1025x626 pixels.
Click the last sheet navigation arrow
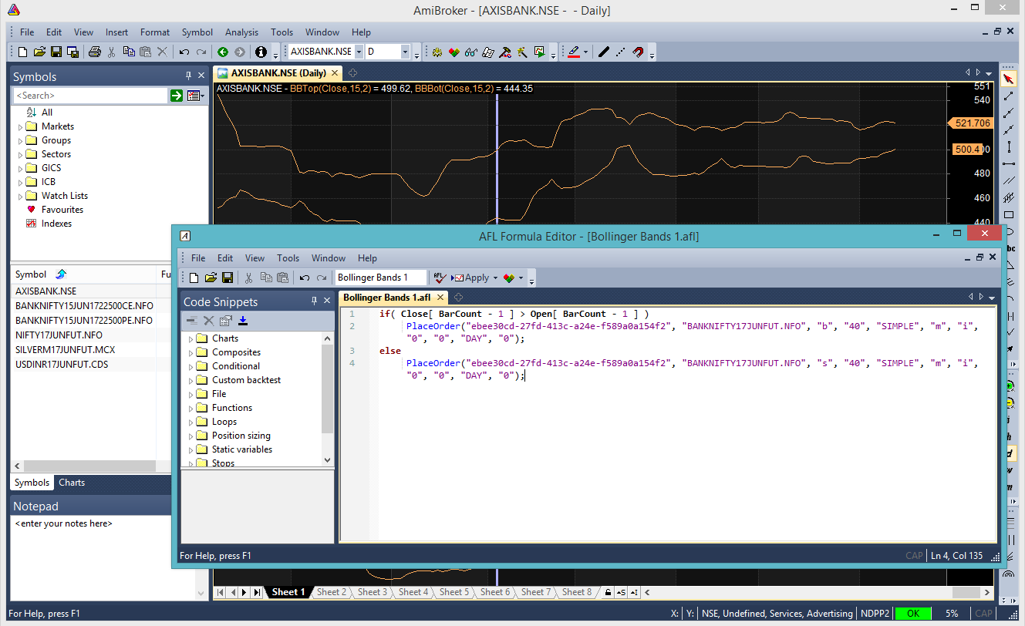tap(257, 592)
